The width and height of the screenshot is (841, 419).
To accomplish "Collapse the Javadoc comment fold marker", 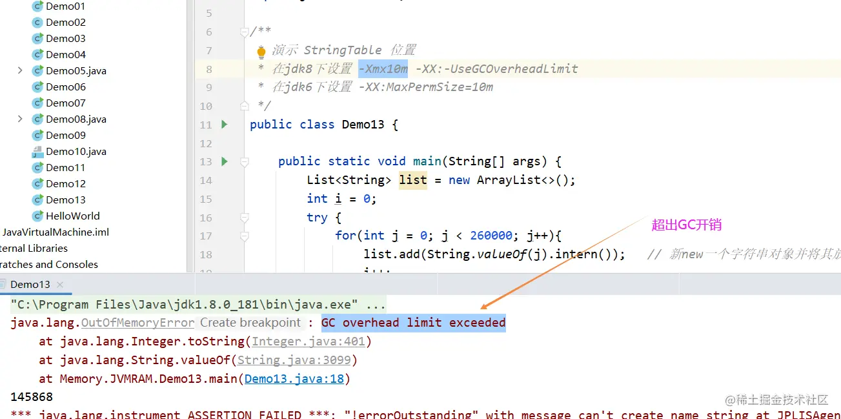I will 244,32.
